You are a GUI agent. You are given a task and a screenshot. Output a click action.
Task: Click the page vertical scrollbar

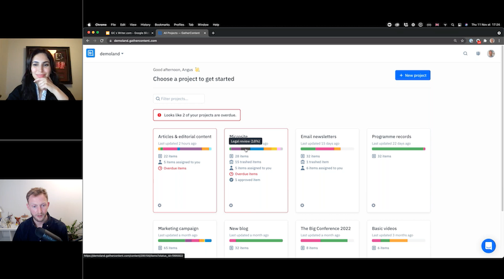[502, 128]
